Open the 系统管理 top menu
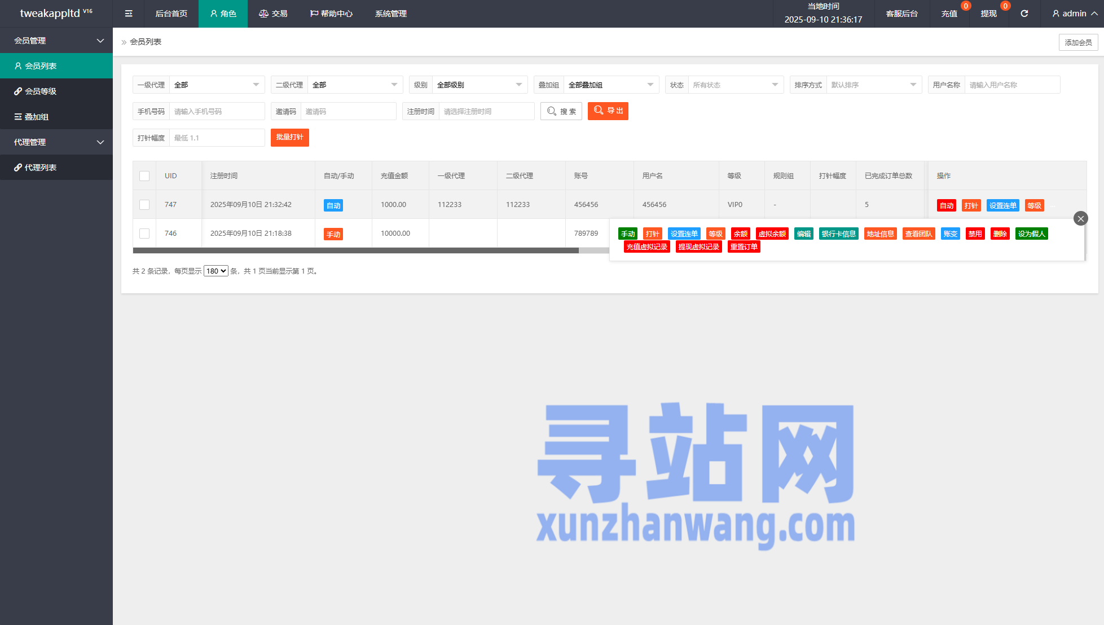The width and height of the screenshot is (1104, 625). click(x=390, y=14)
